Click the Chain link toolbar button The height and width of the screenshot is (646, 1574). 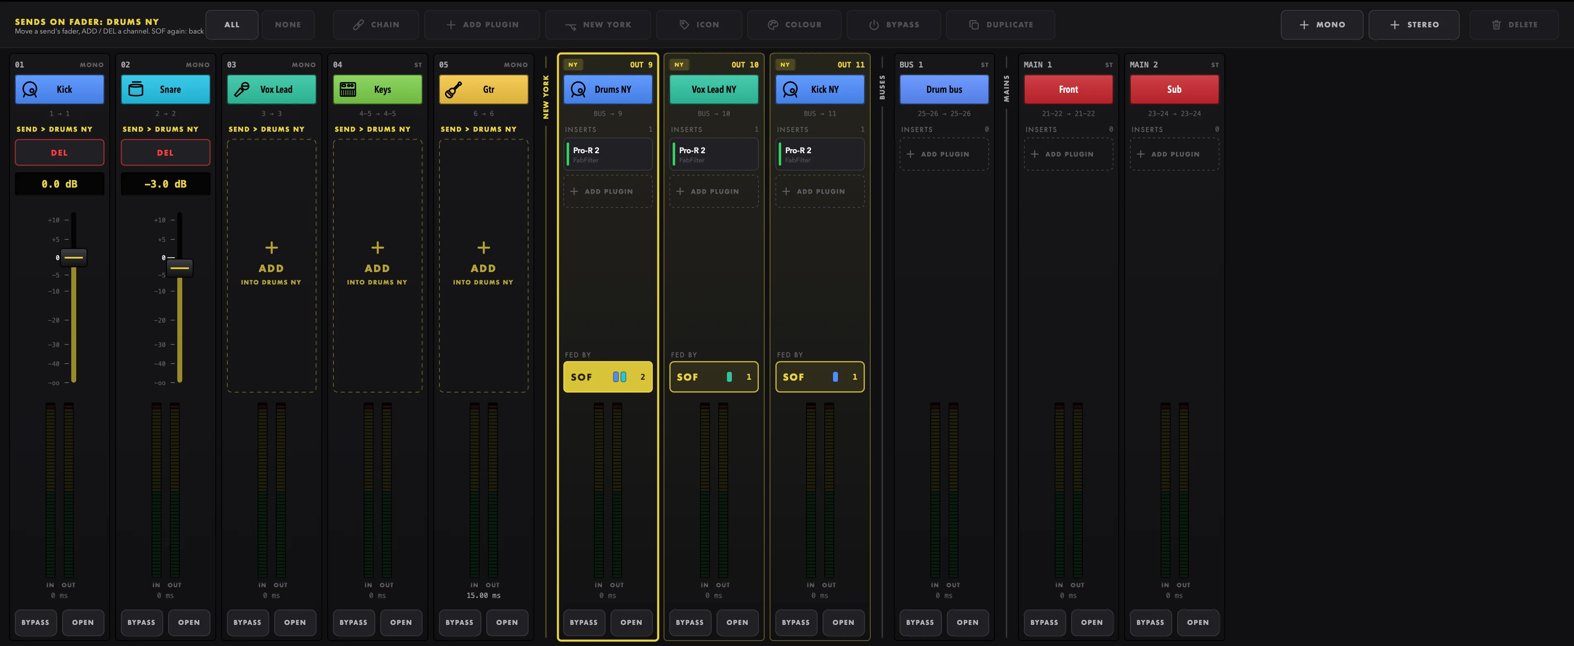[376, 25]
